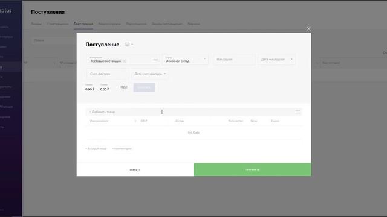Close the Поступление dialog with X
Screen dimensions: 387x217
[x=308, y=29]
